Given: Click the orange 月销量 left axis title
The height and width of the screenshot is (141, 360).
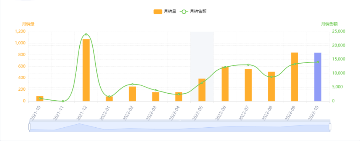Looking at the screenshot, I should tap(28, 24).
